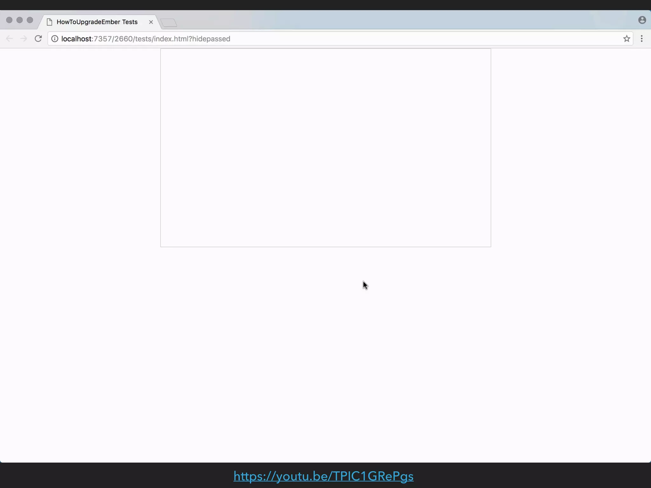Viewport: 651px width, 488px height.
Task: Click the browser back arrow
Action: coord(9,39)
